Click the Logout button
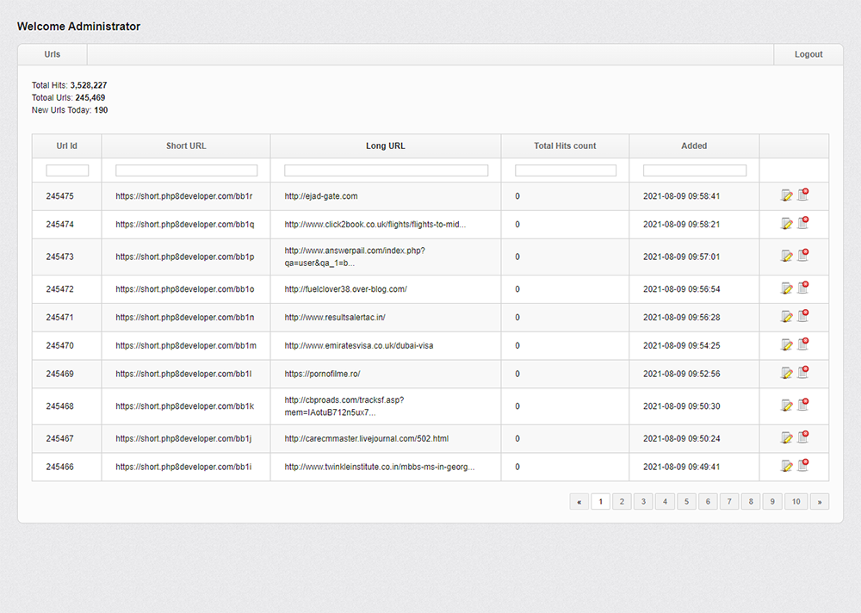The height and width of the screenshot is (613, 861). point(808,54)
